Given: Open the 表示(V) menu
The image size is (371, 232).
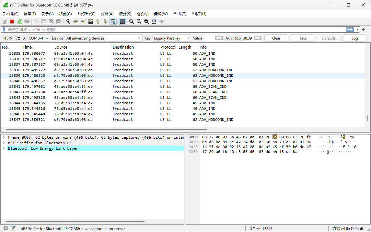Looking at the screenshot, I should pyautogui.click(x=47, y=14).
